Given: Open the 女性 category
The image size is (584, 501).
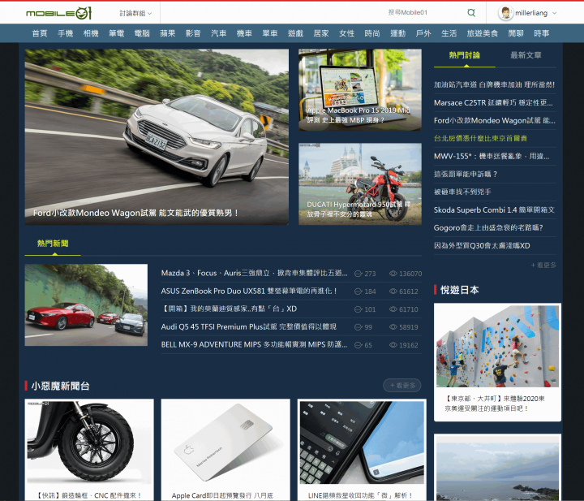Looking at the screenshot, I should [x=346, y=33].
